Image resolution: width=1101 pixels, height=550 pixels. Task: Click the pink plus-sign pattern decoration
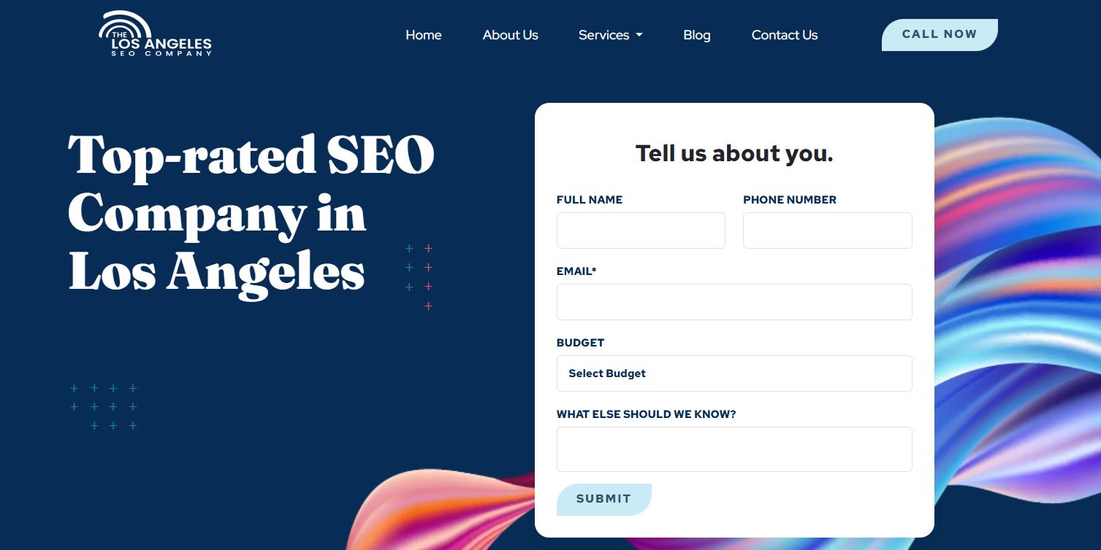428,277
